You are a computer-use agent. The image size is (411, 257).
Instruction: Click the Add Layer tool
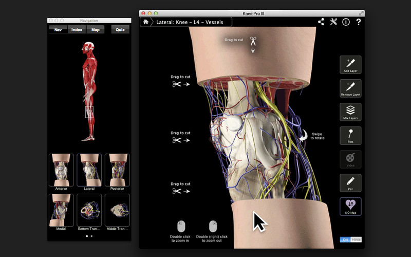click(x=350, y=65)
